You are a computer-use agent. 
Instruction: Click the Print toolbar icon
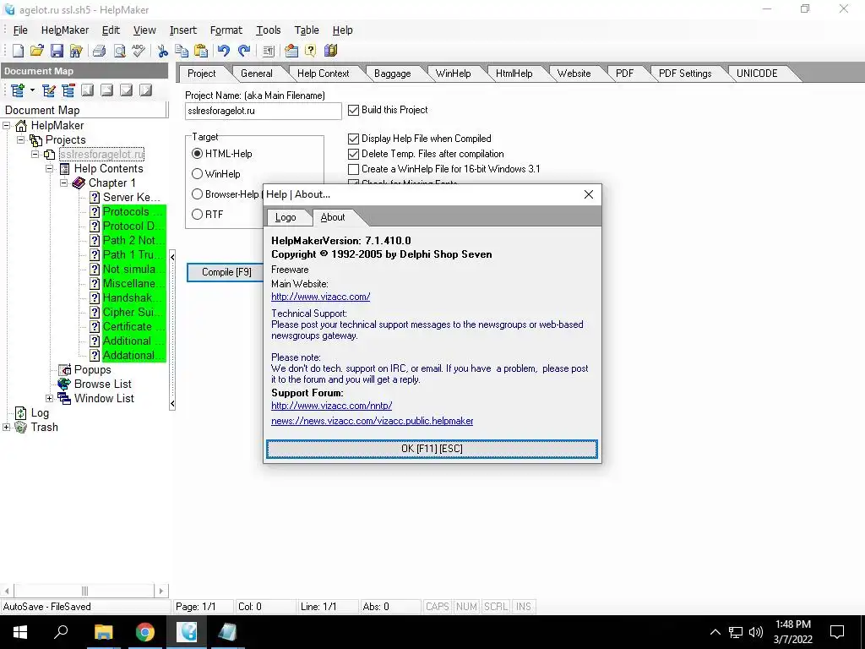[x=100, y=51]
